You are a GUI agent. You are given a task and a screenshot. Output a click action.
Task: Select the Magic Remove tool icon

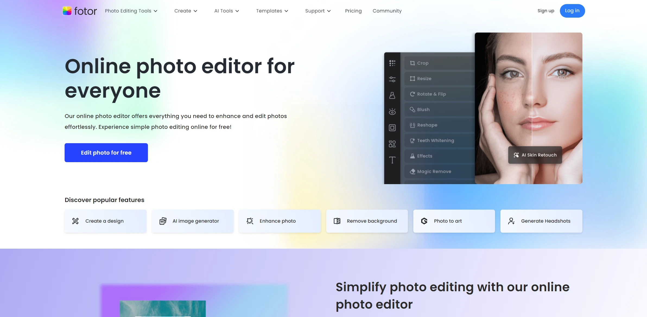[x=413, y=171]
